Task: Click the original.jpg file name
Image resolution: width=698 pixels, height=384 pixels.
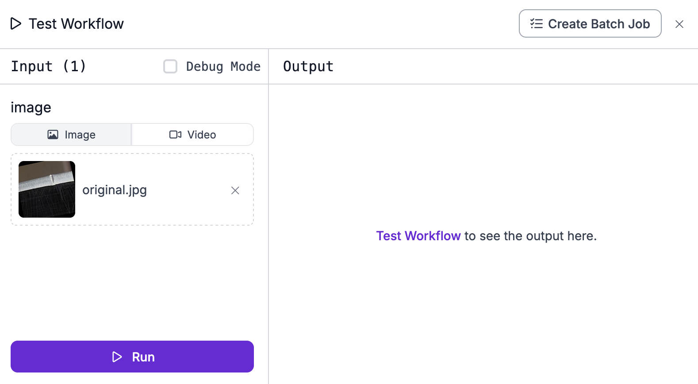Action: pyautogui.click(x=115, y=190)
